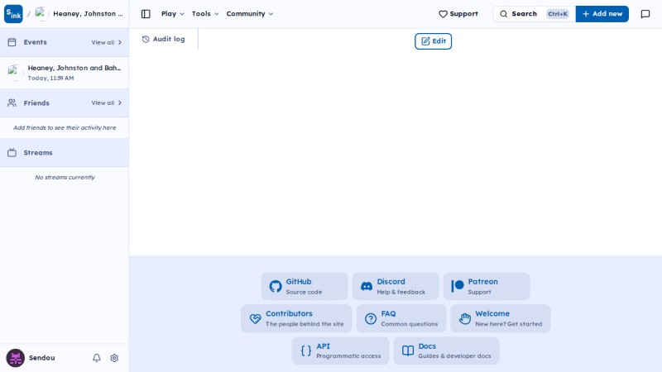Open the Heaney, Johnston breadcrumb link

click(88, 14)
